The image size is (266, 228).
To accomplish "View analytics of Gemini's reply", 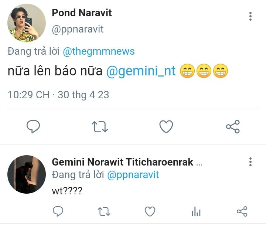I will click(196, 211).
